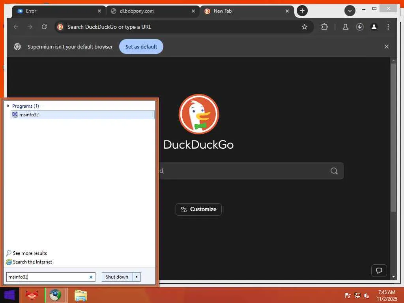Image resolution: width=404 pixels, height=303 pixels.
Task: Open the network tray icon
Action: tap(357, 295)
